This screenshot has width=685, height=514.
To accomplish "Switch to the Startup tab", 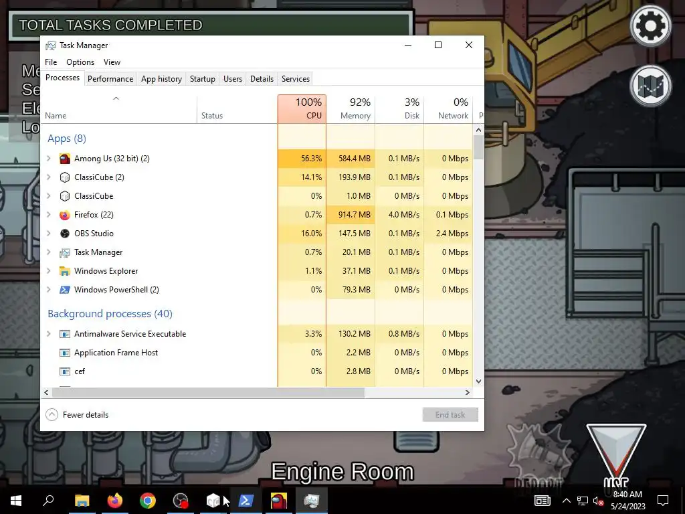I will click(x=202, y=79).
